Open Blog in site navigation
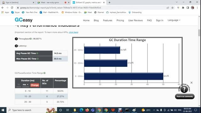 [96, 20]
